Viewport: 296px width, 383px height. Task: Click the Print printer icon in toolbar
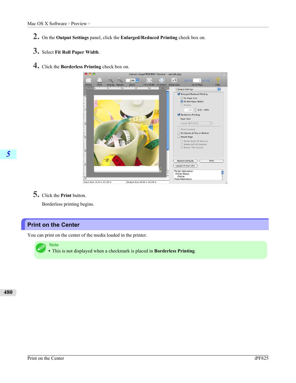tap(99, 80)
